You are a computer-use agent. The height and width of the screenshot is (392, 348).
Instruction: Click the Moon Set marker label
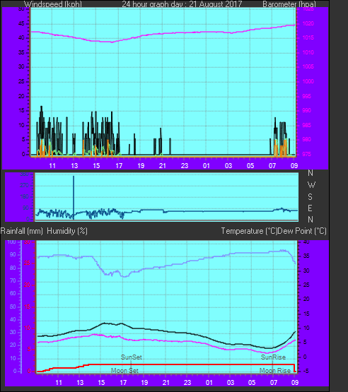(124, 371)
